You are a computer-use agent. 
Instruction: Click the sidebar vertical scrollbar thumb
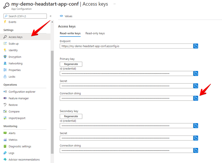(52, 102)
